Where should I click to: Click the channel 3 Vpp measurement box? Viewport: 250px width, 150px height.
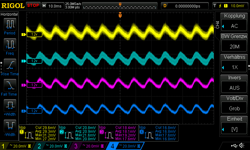[x=119, y=133]
